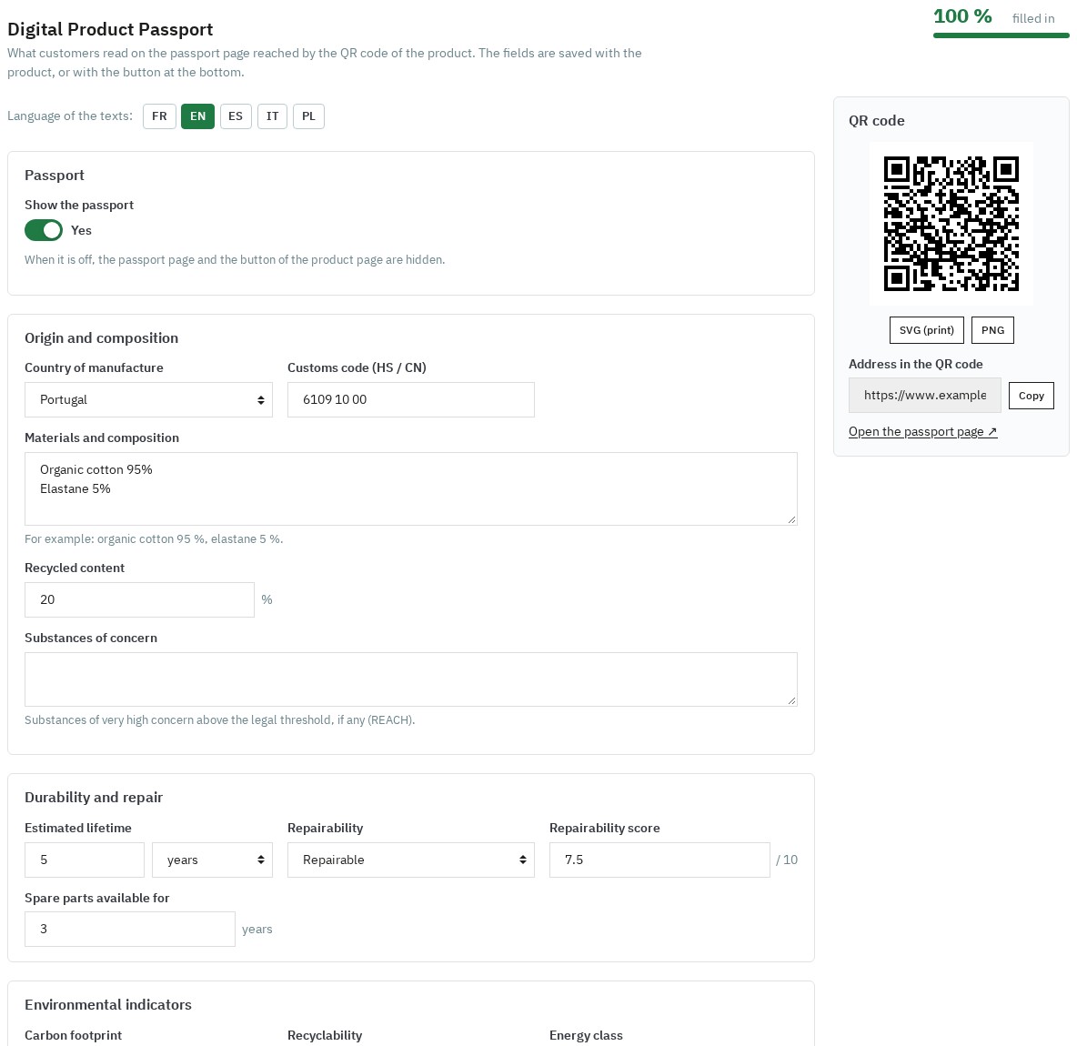
Task: Click the Energy class label
Action: [586, 1035]
